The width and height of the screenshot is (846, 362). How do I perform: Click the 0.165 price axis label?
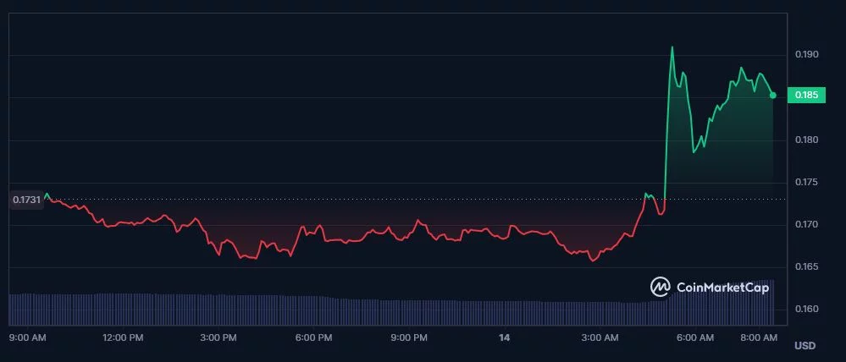pyautogui.click(x=806, y=267)
